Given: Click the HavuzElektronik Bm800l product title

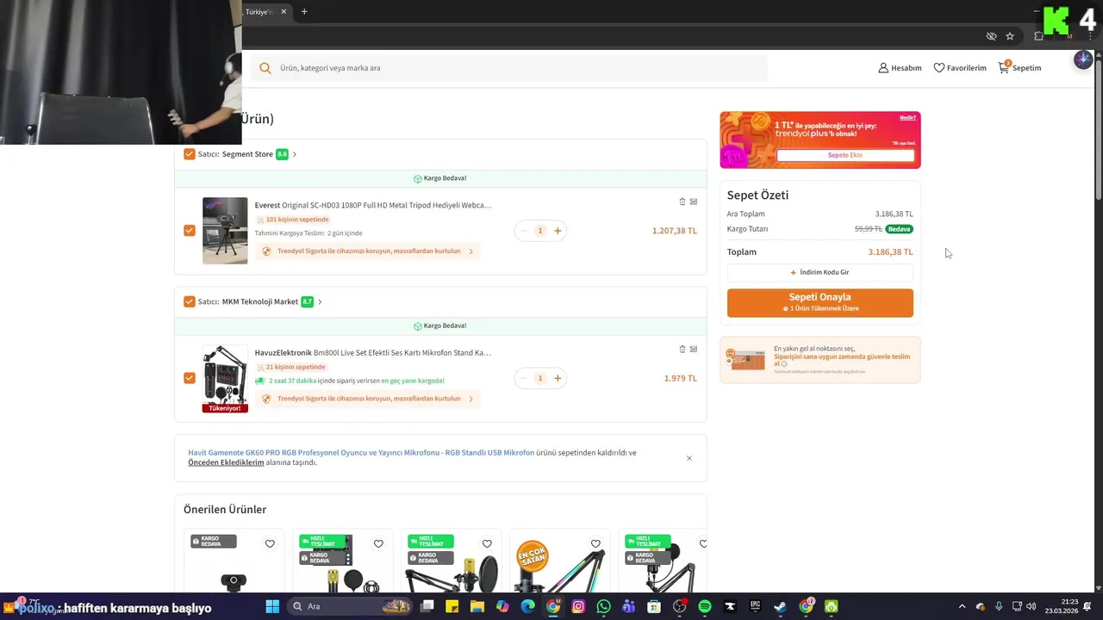Looking at the screenshot, I should [x=373, y=352].
